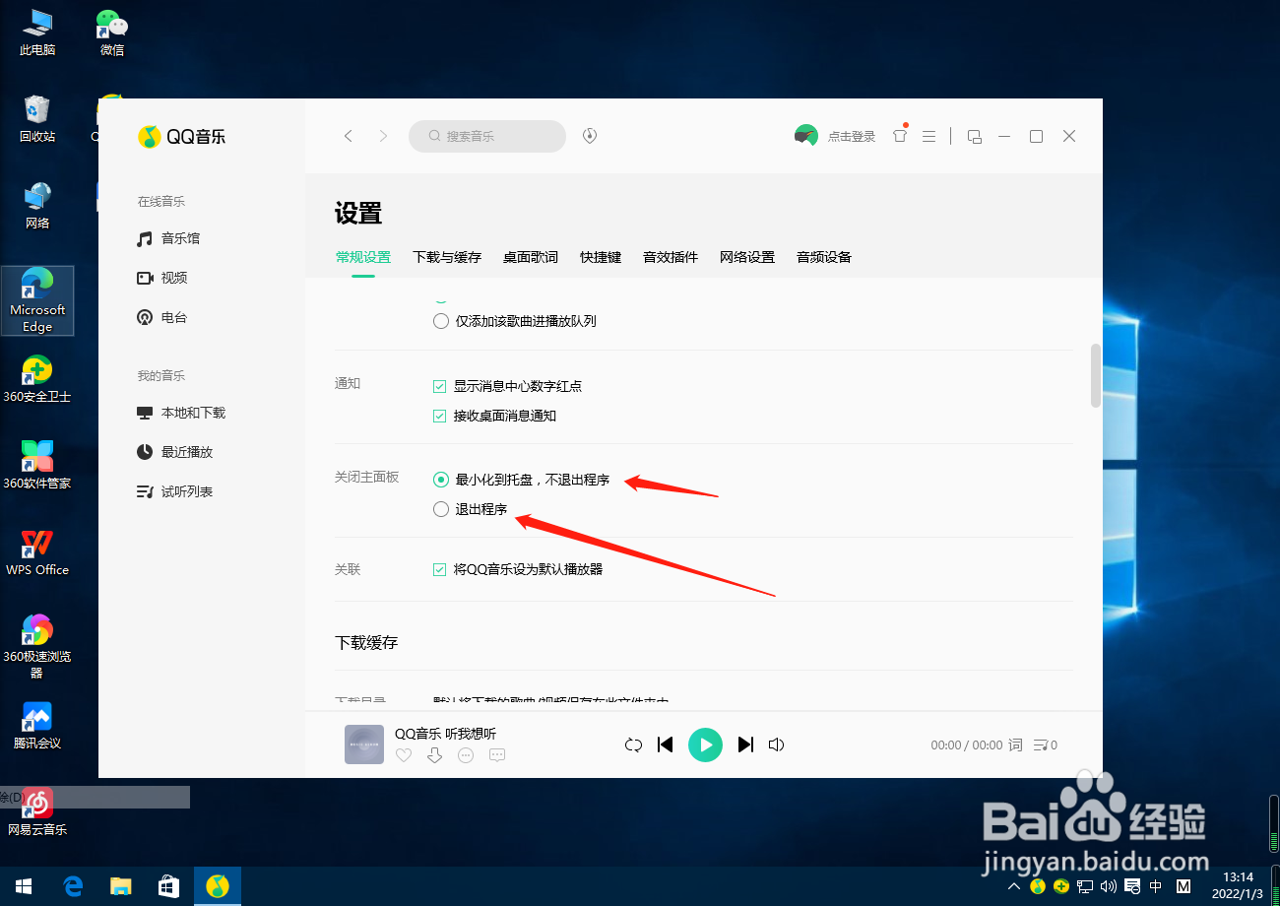
Task: Open 本地和下载 in the sidebar
Action: click(192, 412)
